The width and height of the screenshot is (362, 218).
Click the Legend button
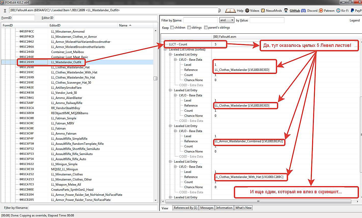(x=354, y=20)
